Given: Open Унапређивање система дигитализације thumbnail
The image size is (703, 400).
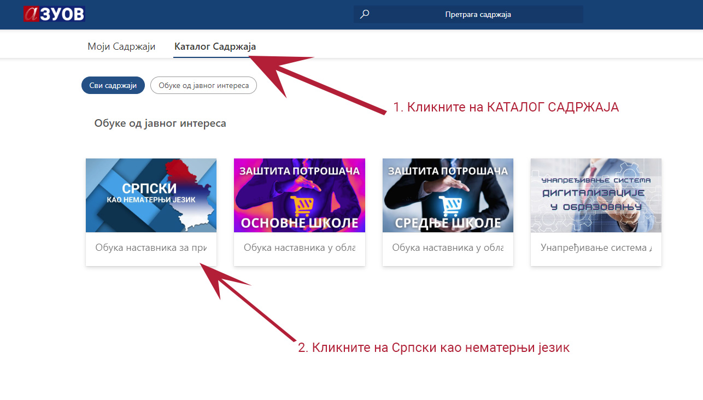Looking at the screenshot, I should [x=596, y=195].
